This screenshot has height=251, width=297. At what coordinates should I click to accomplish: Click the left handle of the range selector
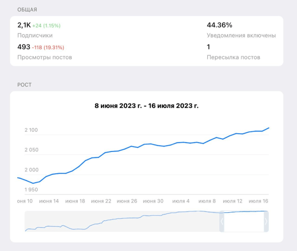[222, 222]
